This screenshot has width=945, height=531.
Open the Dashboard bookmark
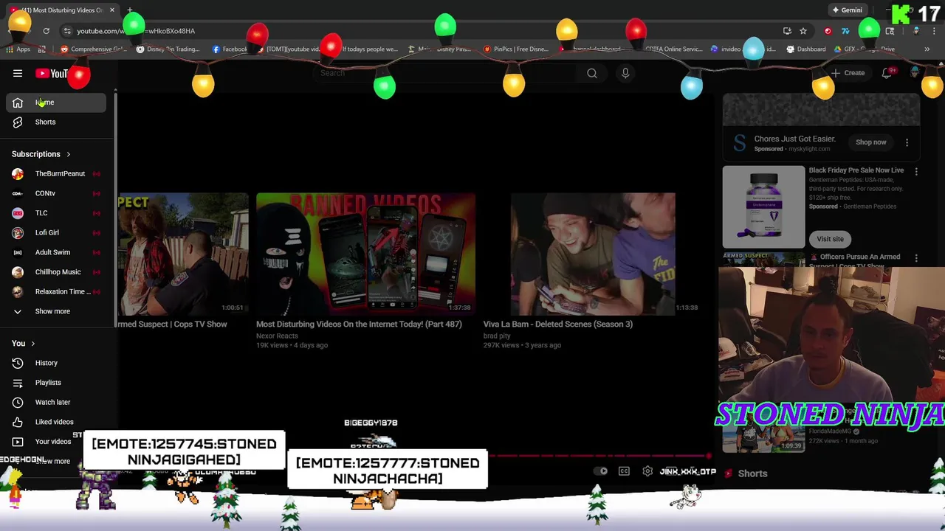(x=805, y=49)
